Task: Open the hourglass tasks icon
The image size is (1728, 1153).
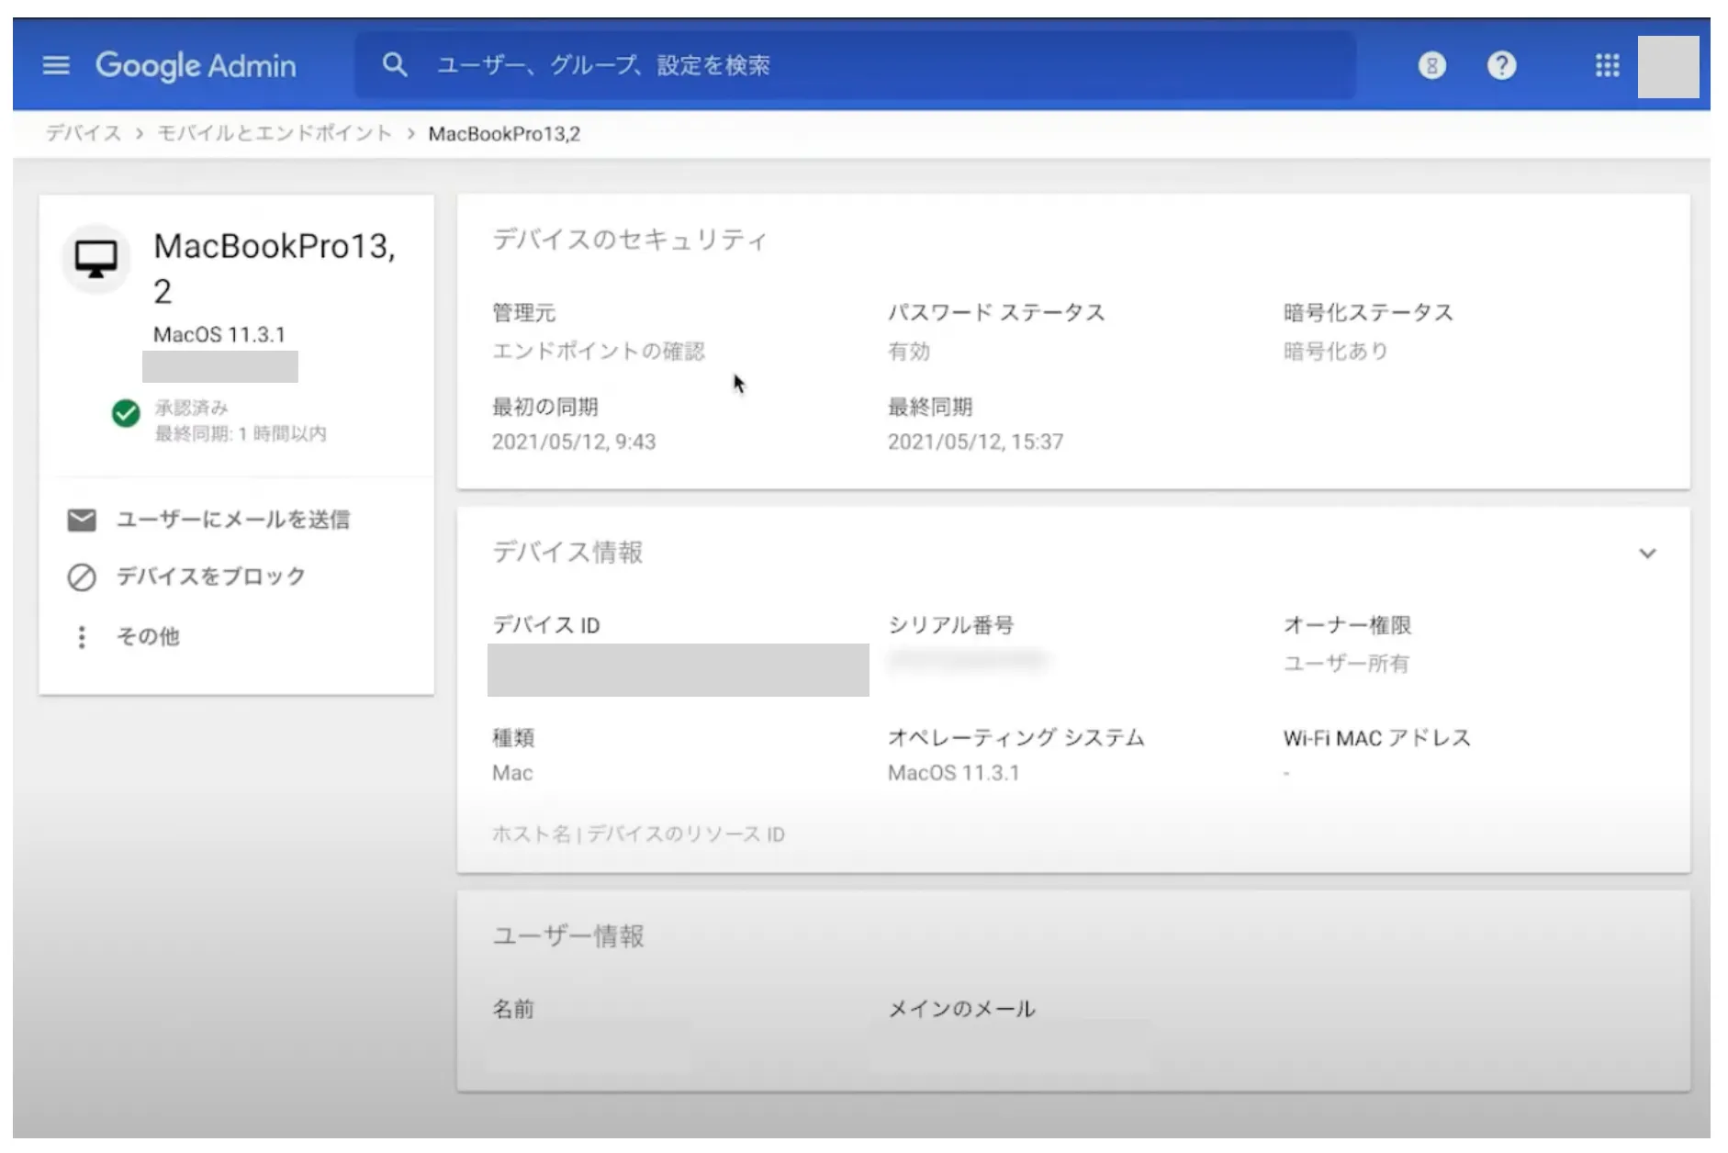Action: [x=1432, y=65]
